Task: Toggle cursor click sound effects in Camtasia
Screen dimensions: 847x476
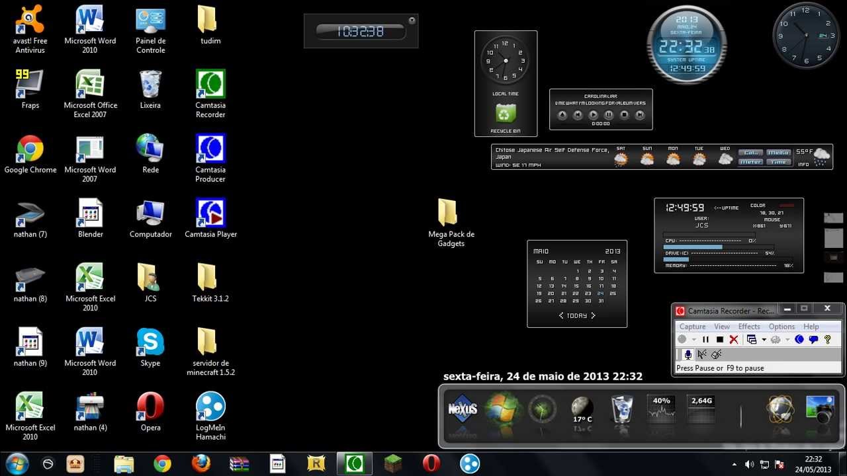Action: [x=702, y=354]
